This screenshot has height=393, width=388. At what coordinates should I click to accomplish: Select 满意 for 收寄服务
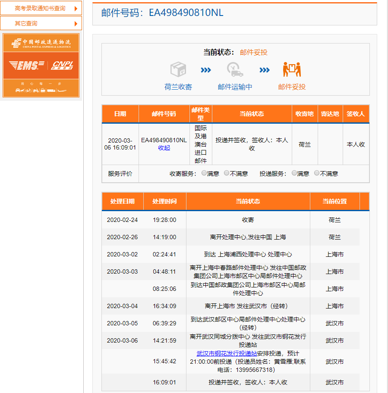click(x=204, y=173)
